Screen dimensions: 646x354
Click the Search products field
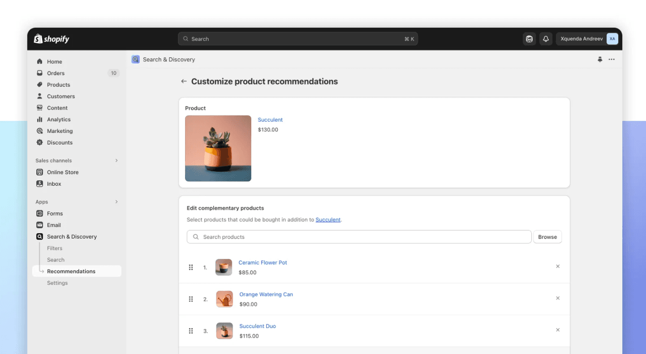point(359,237)
